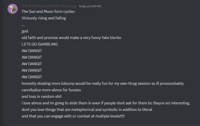Click the "old faith and promise" blorbo message
Viewport: 200px width, 126px height.
click(71, 38)
